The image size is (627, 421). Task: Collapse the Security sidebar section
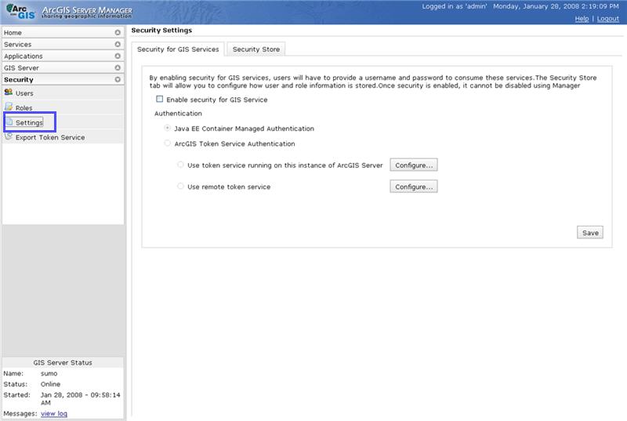[118, 80]
